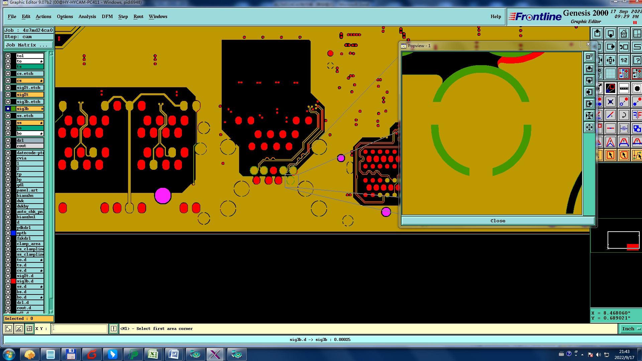
Task: Open the Inch units dropdown
Action: pyautogui.click(x=630, y=329)
